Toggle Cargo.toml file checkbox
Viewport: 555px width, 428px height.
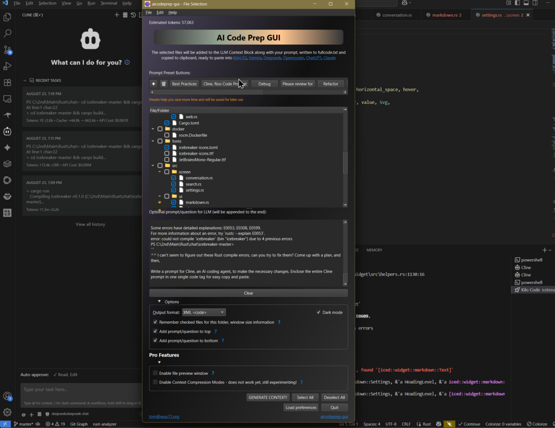167,123
